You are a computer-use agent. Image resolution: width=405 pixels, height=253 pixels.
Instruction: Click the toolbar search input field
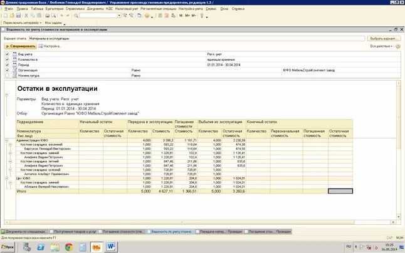pos(98,16)
